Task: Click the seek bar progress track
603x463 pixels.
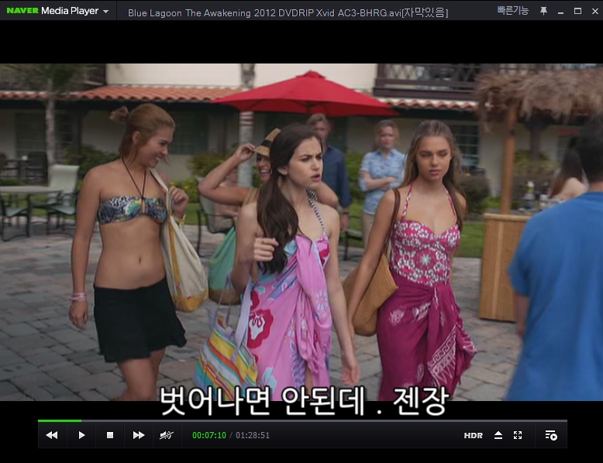Action: pos(310,420)
